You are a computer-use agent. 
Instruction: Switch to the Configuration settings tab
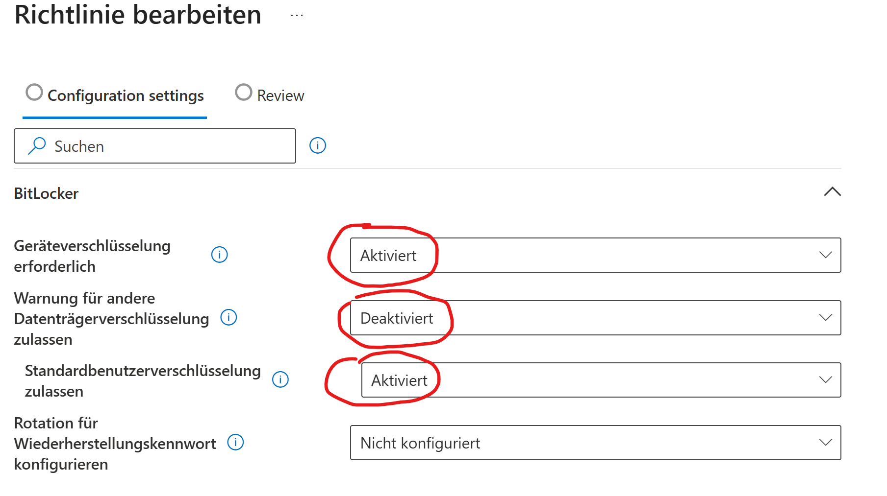click(x=126, y=95)
